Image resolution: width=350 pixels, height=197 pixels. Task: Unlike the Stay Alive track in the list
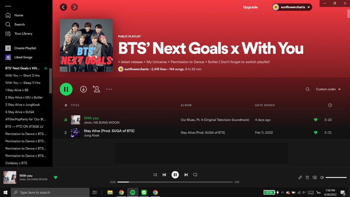[316, 133]
